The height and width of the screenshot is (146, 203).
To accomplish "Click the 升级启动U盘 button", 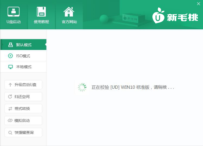I will point(23,85).
